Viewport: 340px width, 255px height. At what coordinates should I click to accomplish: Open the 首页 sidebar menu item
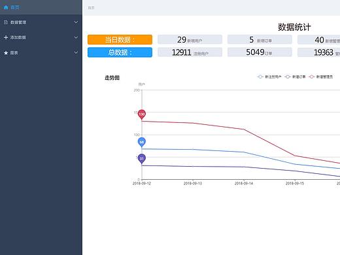(x=41, y=7)
